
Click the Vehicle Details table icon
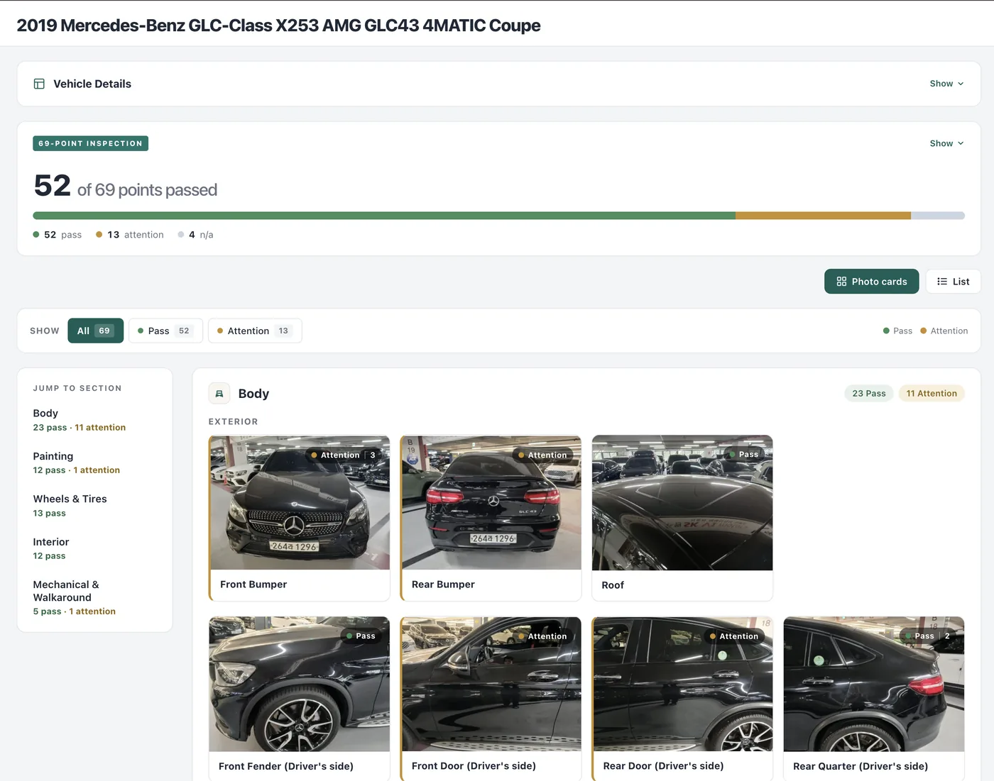coord(39,84)
